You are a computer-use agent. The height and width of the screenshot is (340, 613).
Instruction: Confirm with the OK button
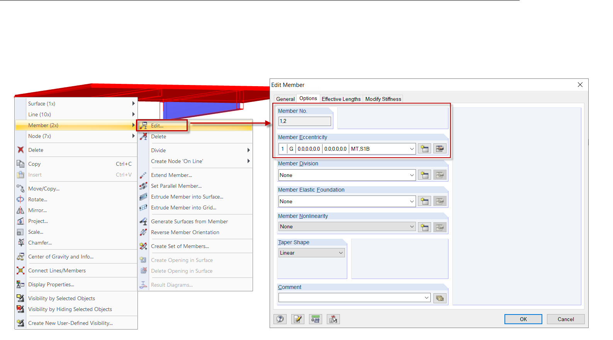(523, 319)
